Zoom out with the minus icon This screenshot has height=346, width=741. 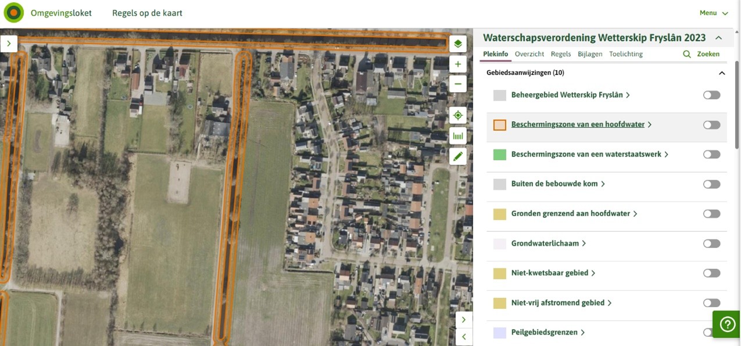(458, 83)
